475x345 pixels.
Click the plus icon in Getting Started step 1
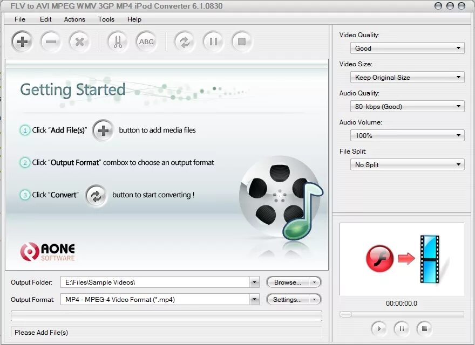pyautogui.click(x=103, y=131)
